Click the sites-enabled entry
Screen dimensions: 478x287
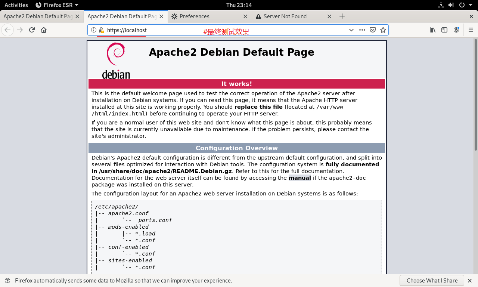pyautogui.click(x=130, y=260)
